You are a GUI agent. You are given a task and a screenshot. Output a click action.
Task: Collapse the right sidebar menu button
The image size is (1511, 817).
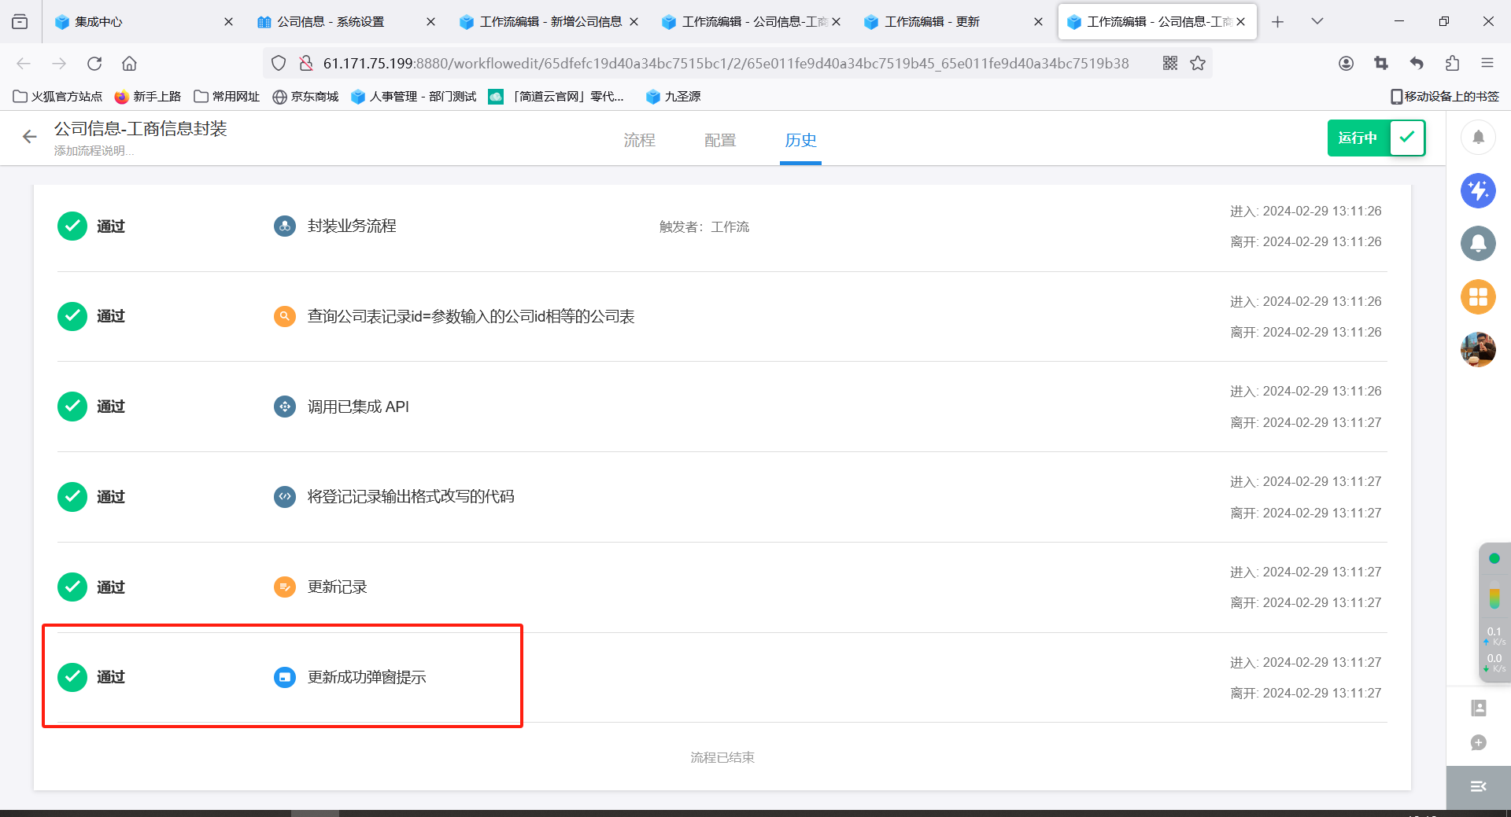1479,786
